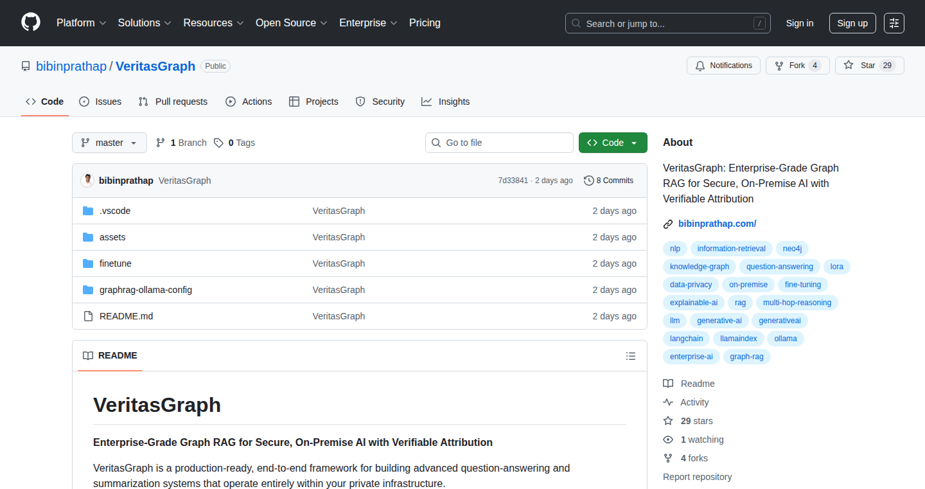Image resolution: width=925 pixels, height=489 pixels.
Task: Click the book icon beside Readme
Action: [668, 384]
